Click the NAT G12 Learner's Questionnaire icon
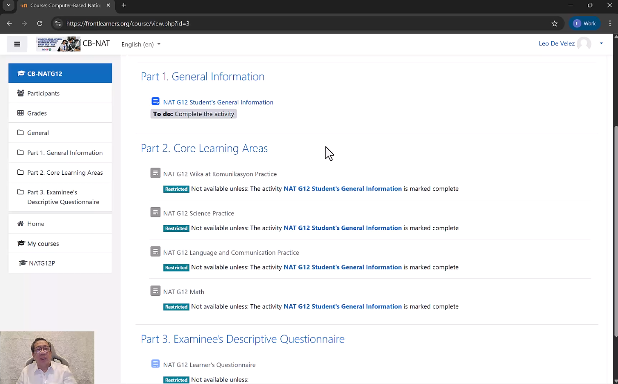This screenshot has height=384, width=618. pos(155,364)
